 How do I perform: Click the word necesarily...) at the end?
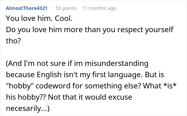click(28, 108)
